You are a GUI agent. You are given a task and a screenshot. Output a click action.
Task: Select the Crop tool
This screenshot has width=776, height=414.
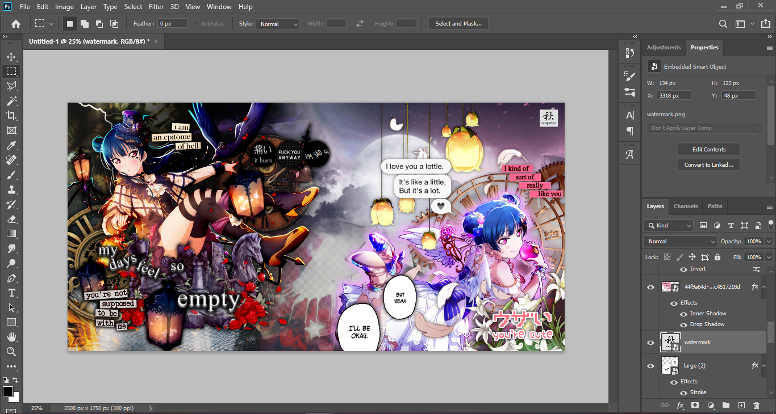[x=11, y=116]
